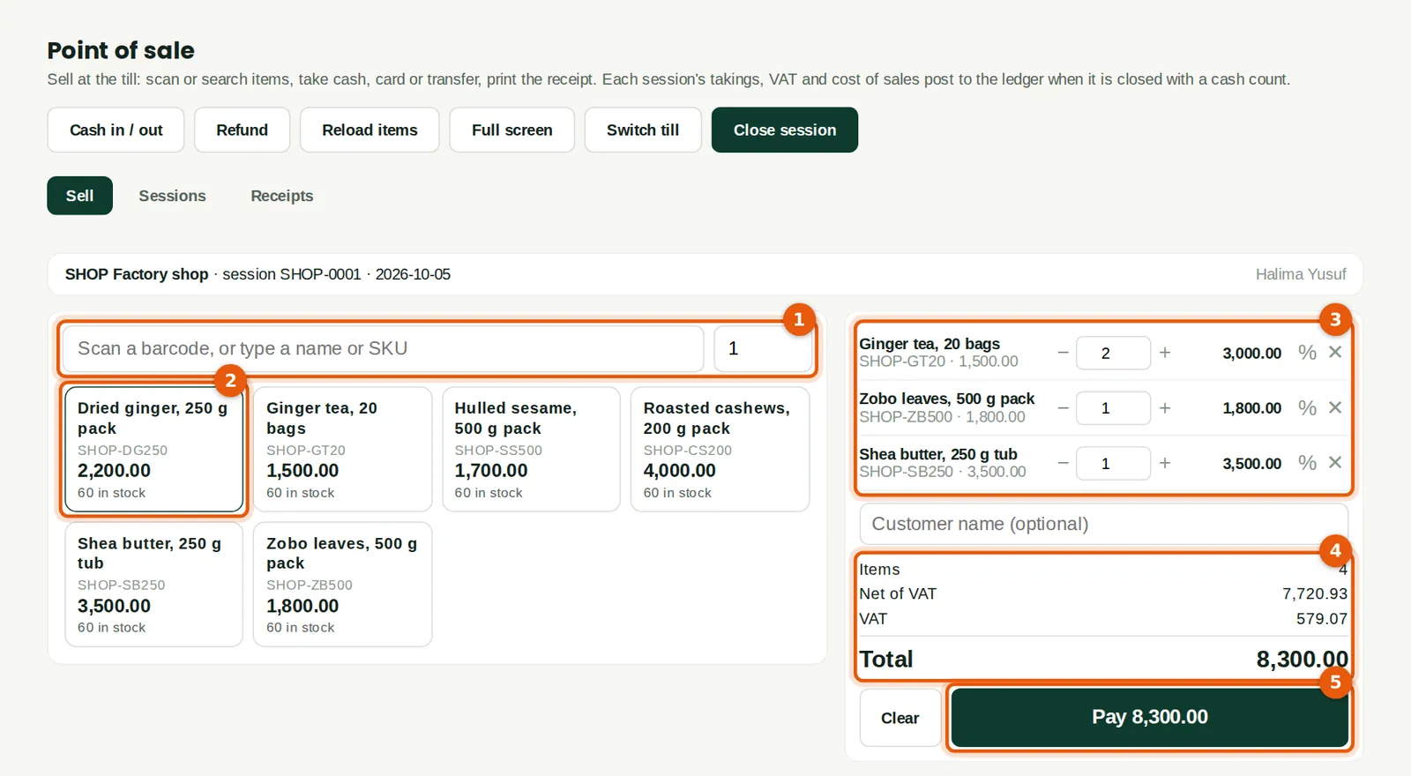Edit Ginger tea quantity field showing 2

coord(1113,353)
